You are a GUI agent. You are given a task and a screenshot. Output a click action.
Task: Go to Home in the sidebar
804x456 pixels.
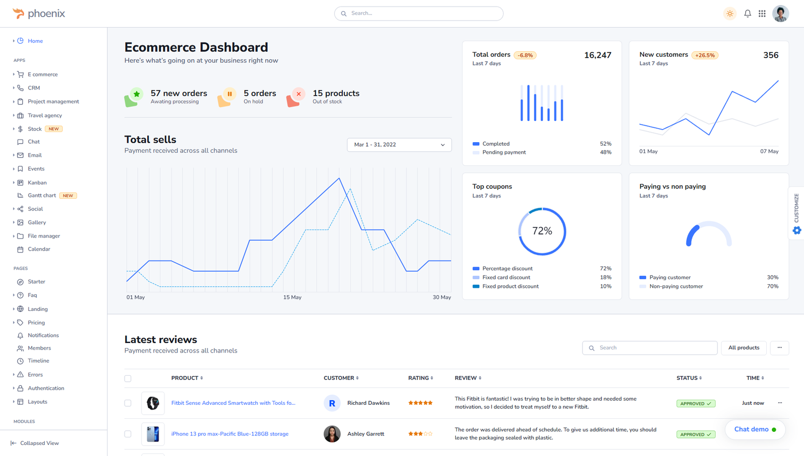[35, 41]
